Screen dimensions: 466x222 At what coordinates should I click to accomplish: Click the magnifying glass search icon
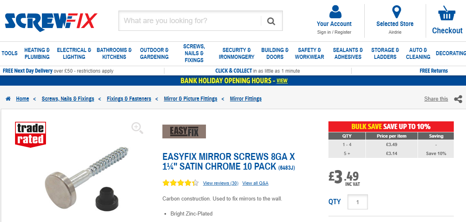271,21
